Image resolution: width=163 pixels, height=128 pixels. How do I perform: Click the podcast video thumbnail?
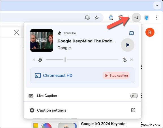(x=42, y=40)
